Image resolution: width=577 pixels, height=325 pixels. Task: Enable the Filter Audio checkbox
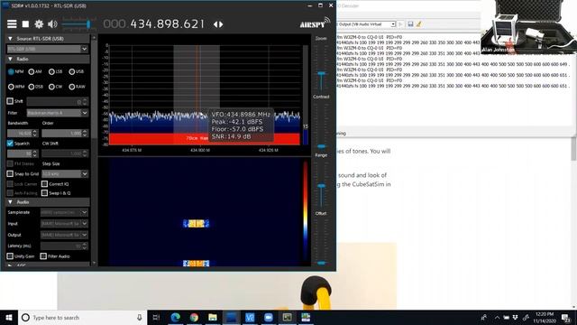tap(43, 256)
